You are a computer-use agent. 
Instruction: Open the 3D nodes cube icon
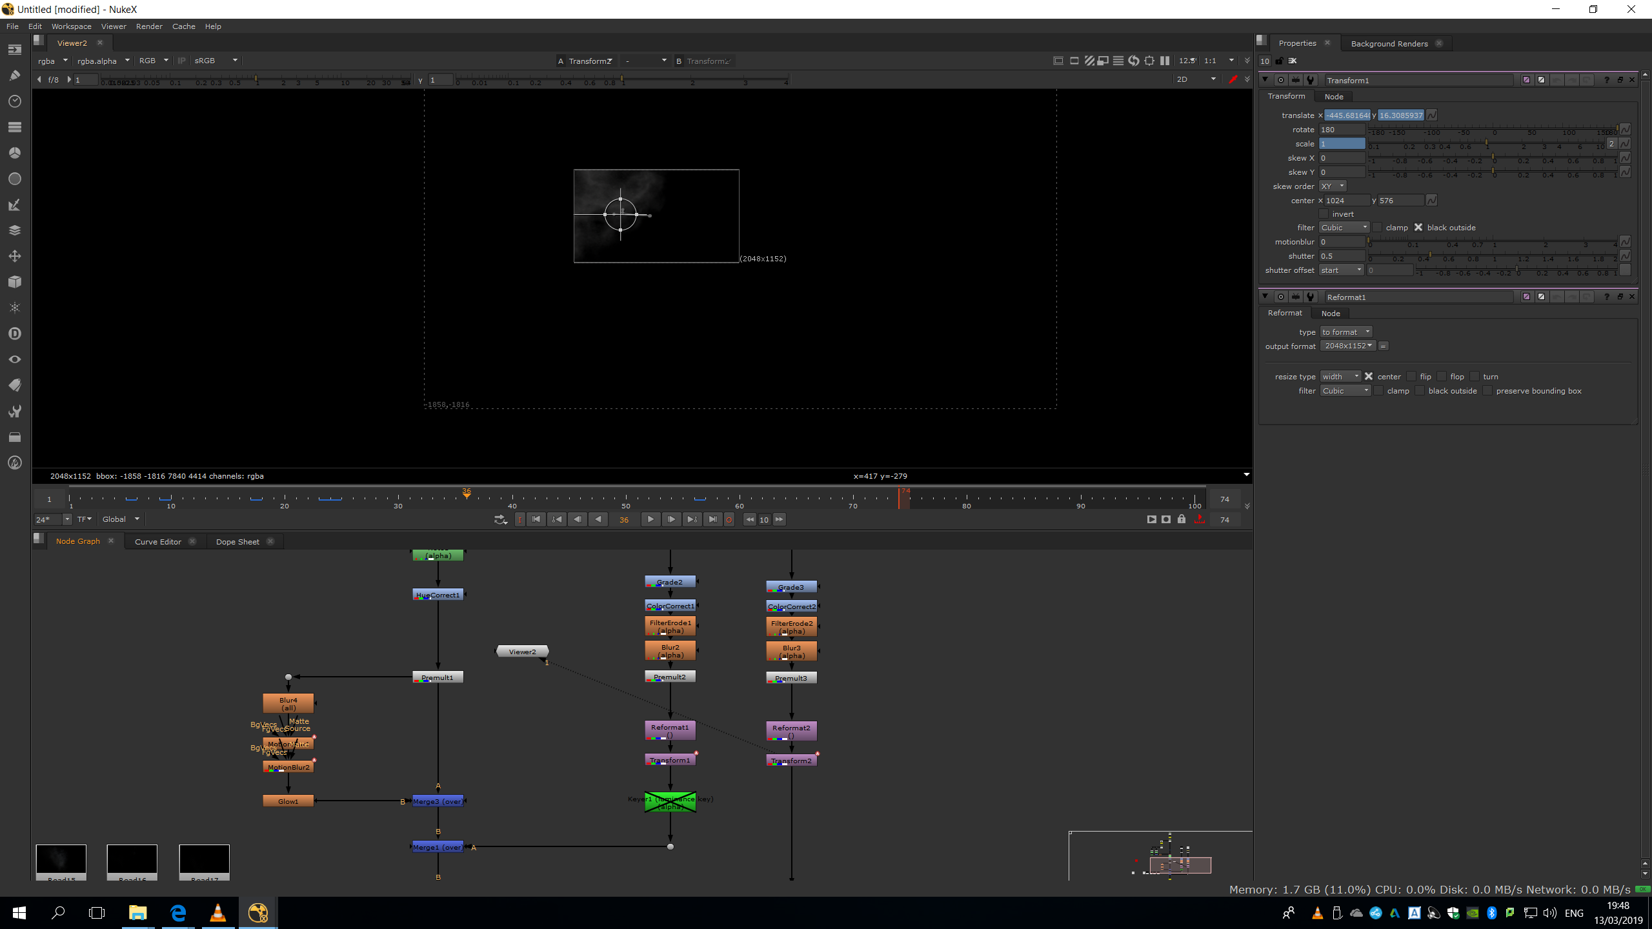(15, 282)
